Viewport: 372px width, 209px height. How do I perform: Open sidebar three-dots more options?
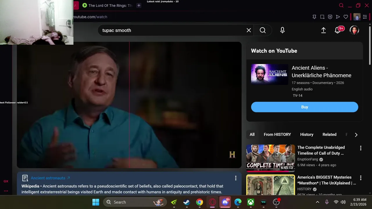point(6,191)
